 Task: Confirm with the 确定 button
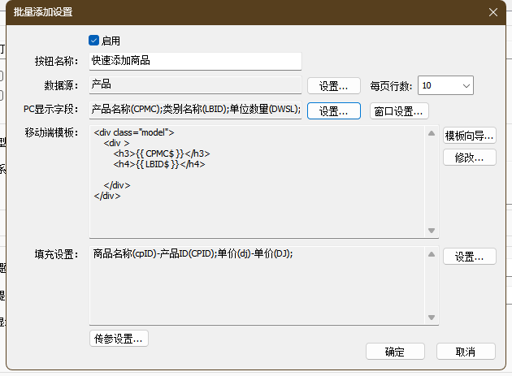coord(395,351)
